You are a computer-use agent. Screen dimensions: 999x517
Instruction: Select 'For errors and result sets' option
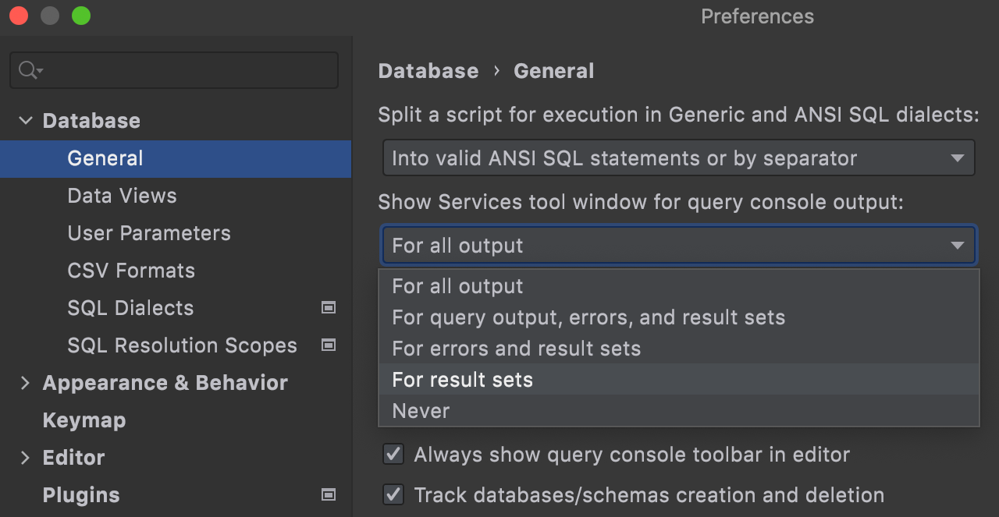tap(516, 349)
